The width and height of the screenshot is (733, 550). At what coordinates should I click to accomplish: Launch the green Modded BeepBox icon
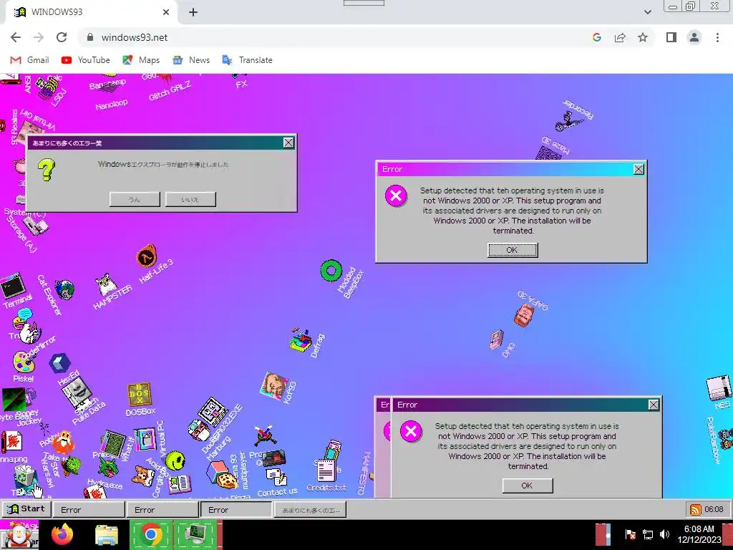point(331,271)
